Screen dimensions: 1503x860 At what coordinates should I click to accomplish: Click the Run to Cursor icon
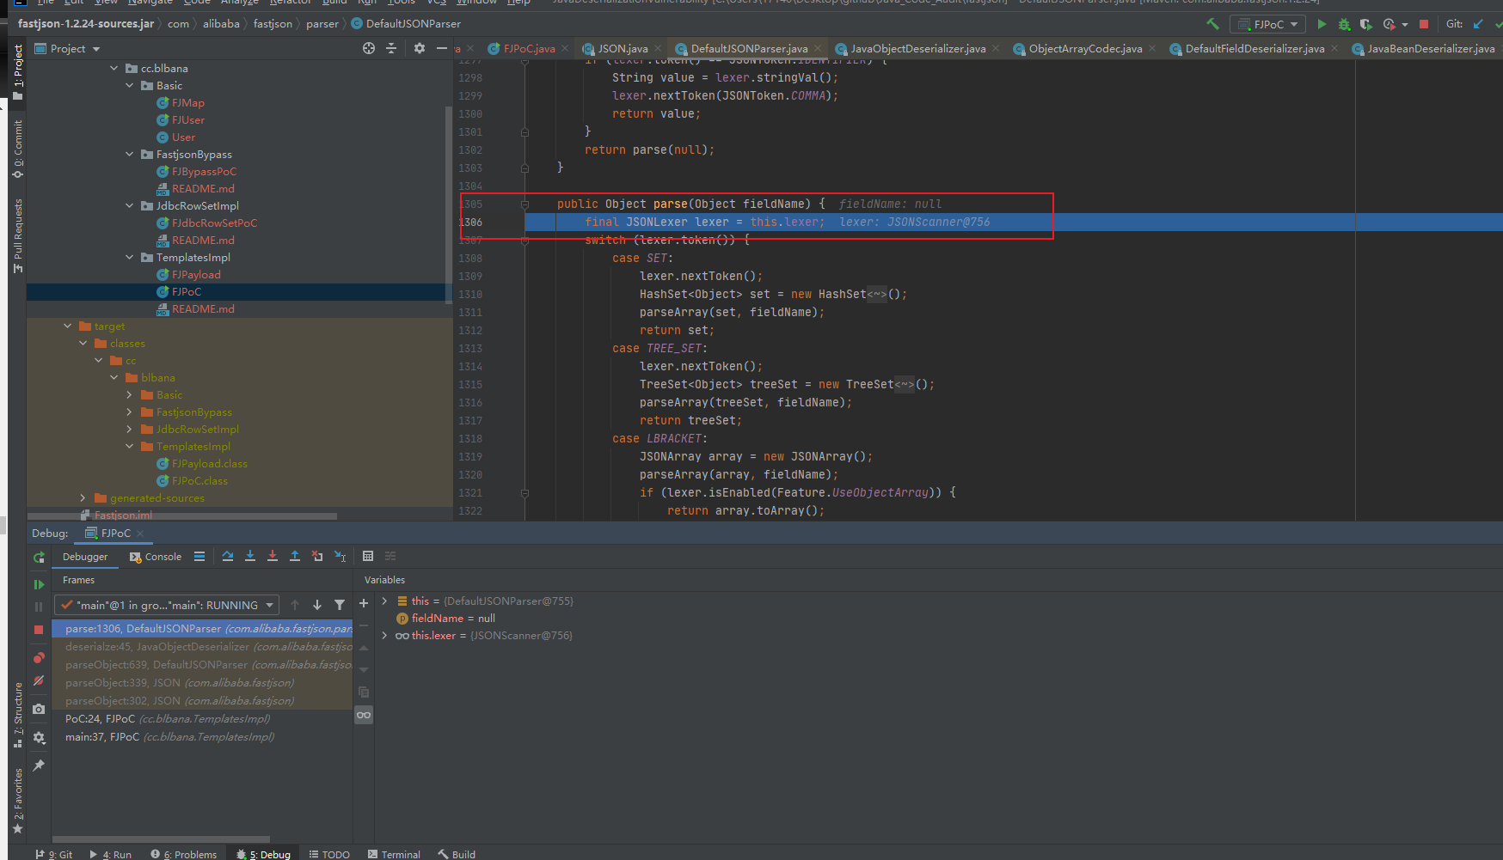(x=340, y=556)
